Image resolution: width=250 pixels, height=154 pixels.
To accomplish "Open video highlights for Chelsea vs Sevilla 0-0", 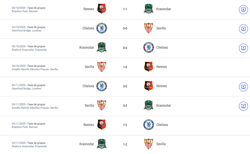I will (x=243, y=29).
